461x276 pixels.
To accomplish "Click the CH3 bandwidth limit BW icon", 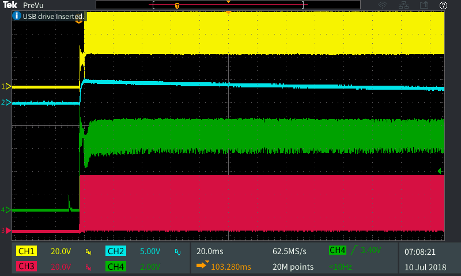I will (x=88, y=267).
